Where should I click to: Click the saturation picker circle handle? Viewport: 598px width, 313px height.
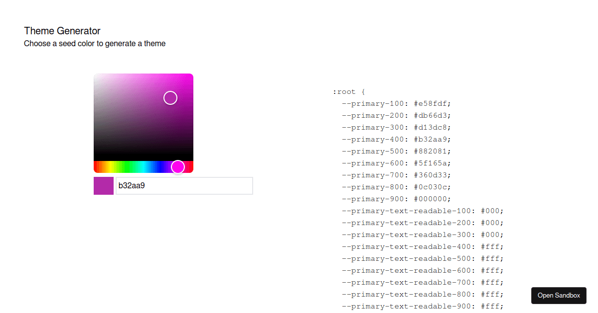(170, 98)
